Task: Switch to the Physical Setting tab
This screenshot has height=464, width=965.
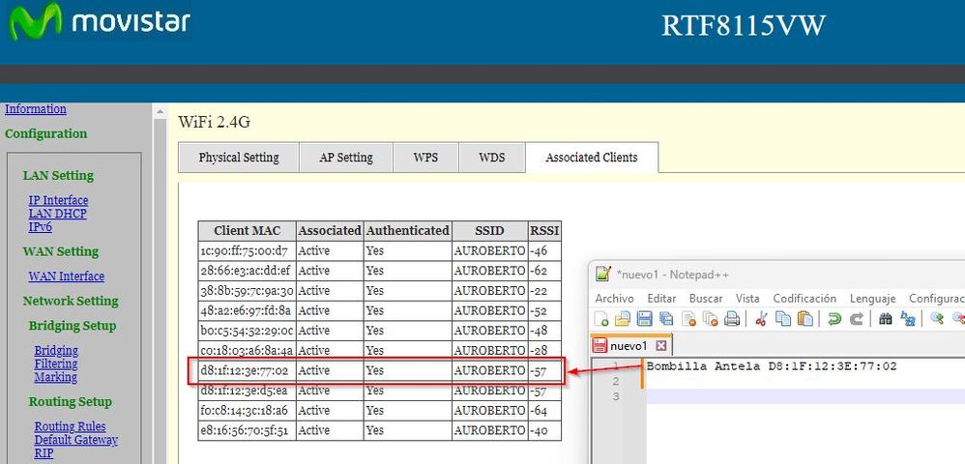Action: [x=239, y=158]
